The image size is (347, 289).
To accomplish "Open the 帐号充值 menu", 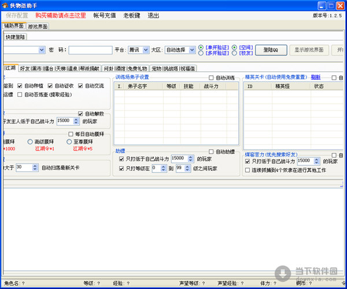I will point(104,16).
